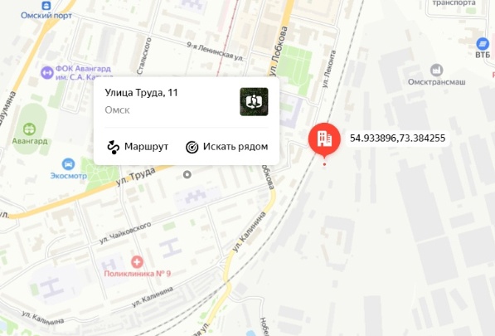Select the ФОК Авангард sports center marker
The width and height of the screenshot is (495, 336).
[x=47, y=73]
